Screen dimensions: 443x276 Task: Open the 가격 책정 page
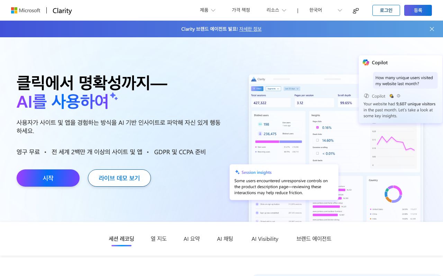(x=241, y=10)
